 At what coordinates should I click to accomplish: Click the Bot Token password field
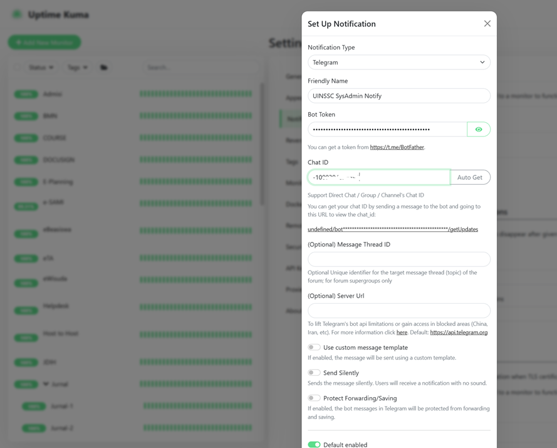(387, 129)
